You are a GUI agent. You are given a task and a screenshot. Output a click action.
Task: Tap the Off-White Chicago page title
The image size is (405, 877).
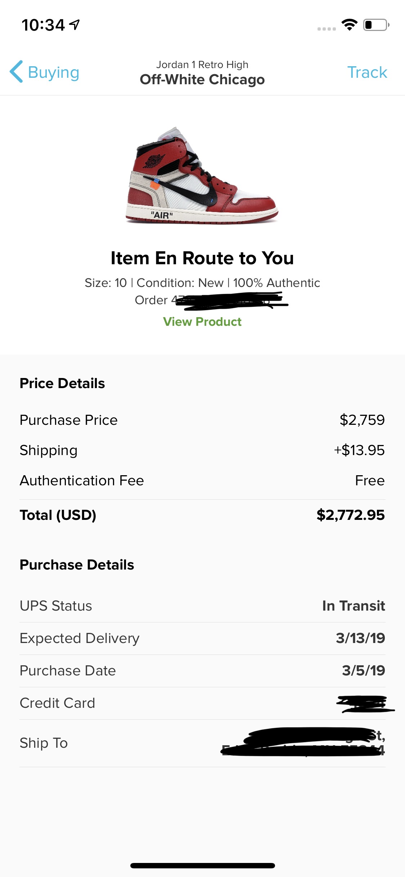[202, 79]
